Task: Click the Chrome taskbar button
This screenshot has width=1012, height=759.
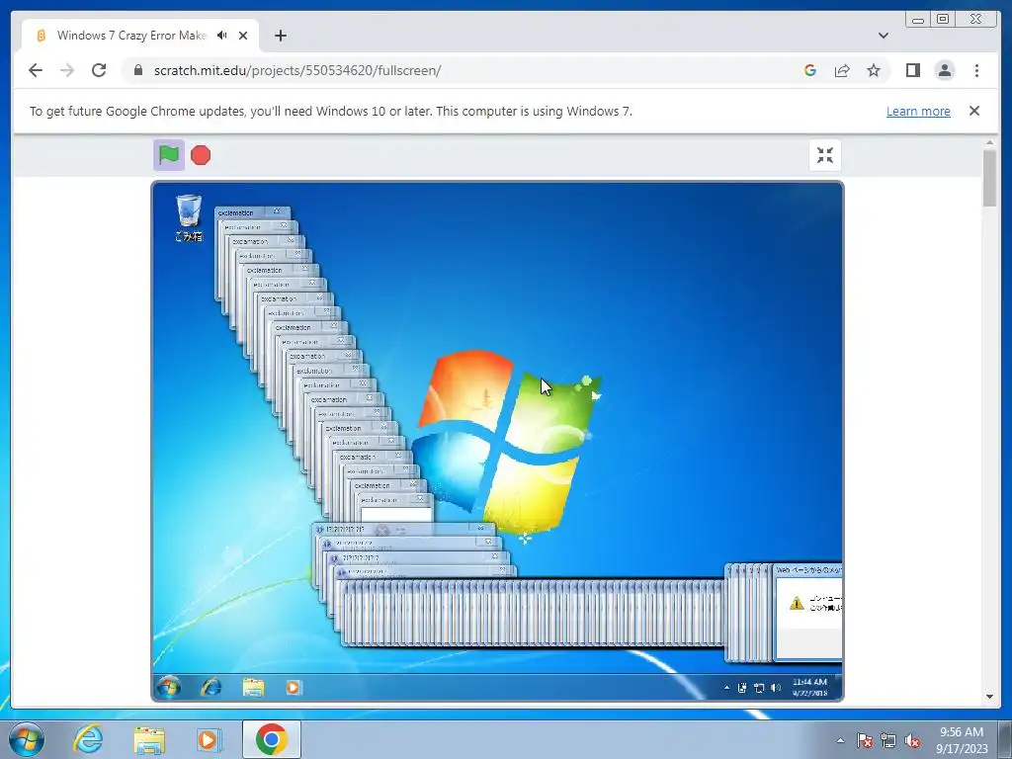Action: pos(271,739)
